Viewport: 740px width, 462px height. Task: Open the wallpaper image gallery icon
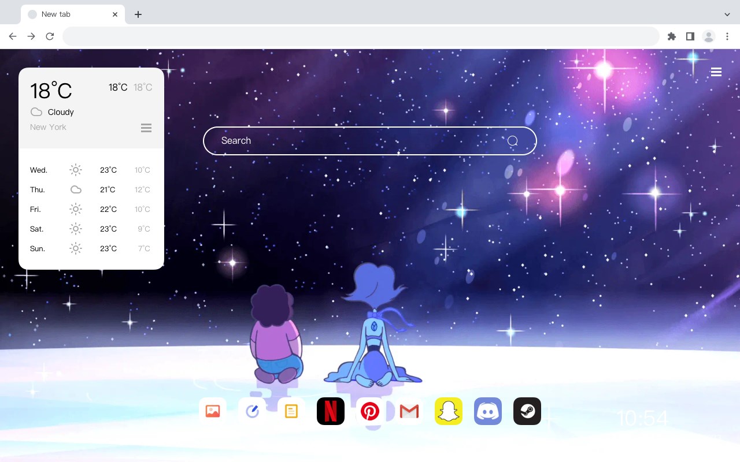213,411
